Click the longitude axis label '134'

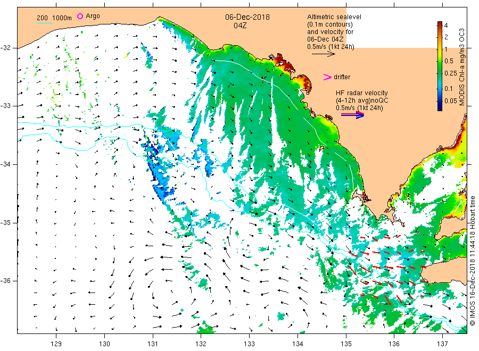tap(298, 344)
